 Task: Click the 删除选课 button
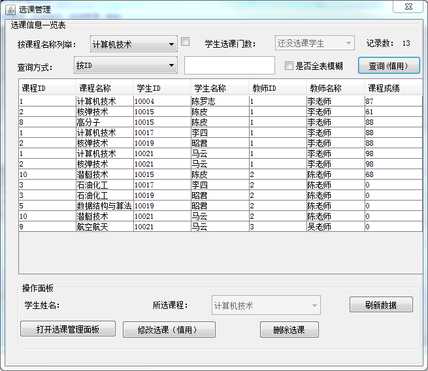(289, 330)
